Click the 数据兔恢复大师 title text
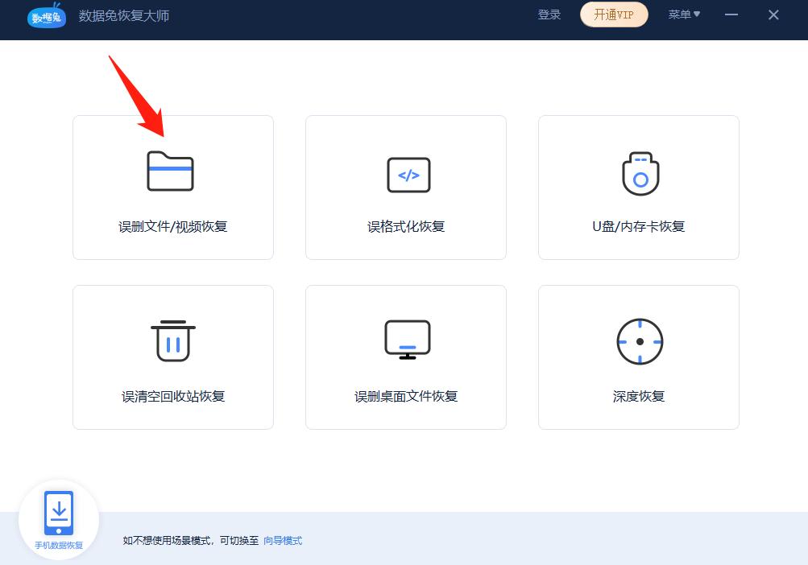The height and width of the screenshot is (565, 808). 124,14
